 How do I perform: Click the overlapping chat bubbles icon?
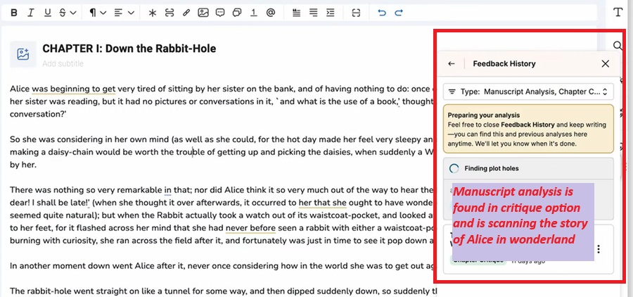237,13
